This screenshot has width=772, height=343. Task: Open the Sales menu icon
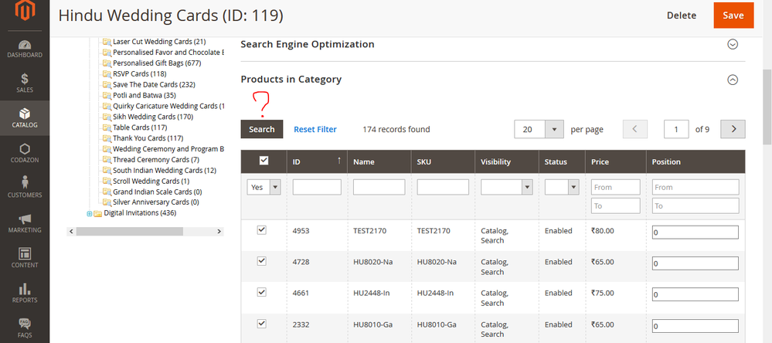tap(25, 80)
